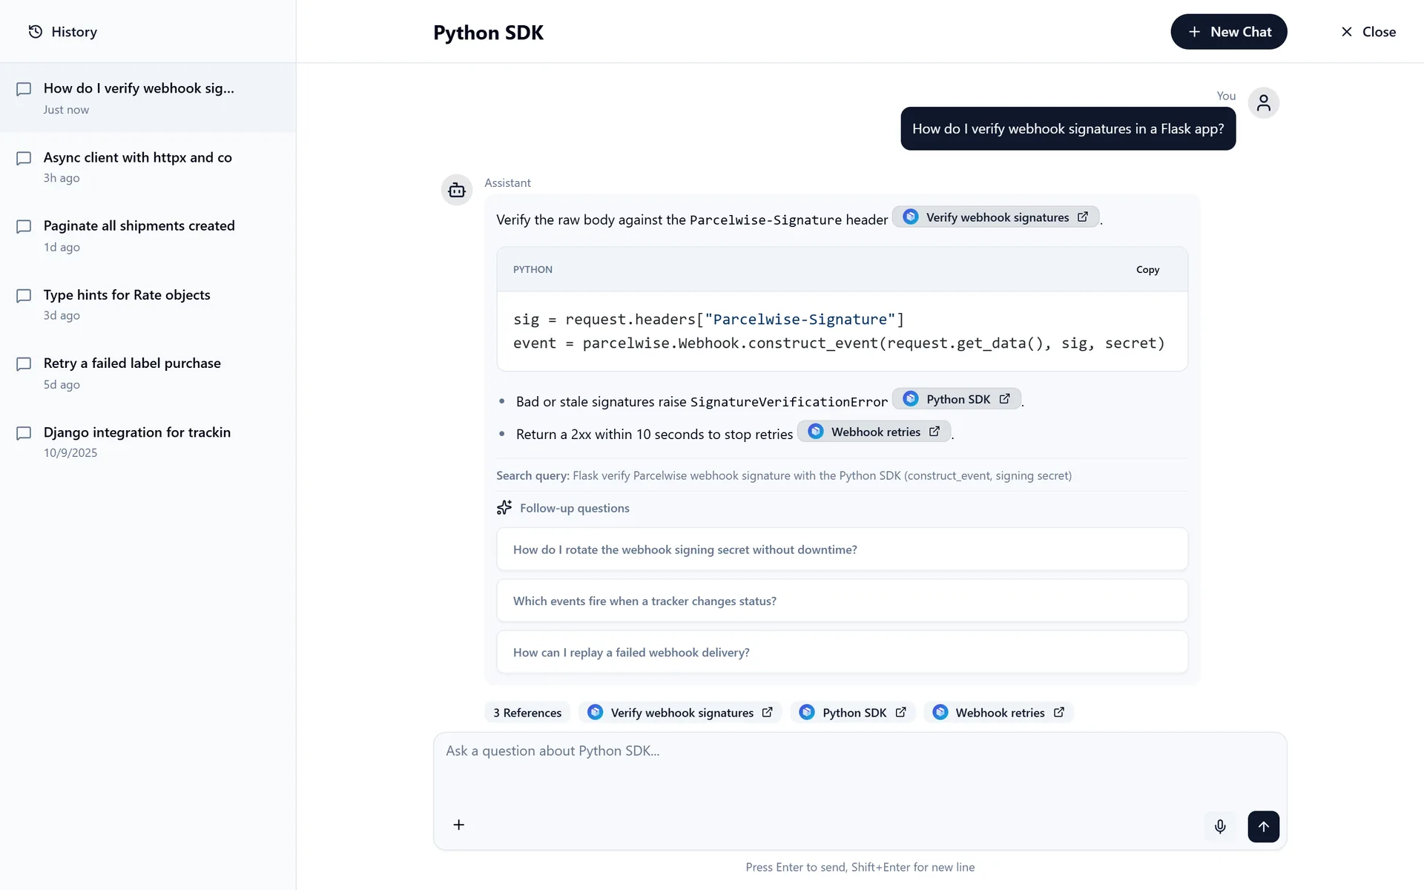Click the Python SDK page title

pyautogui.click(x=488, y=33)
